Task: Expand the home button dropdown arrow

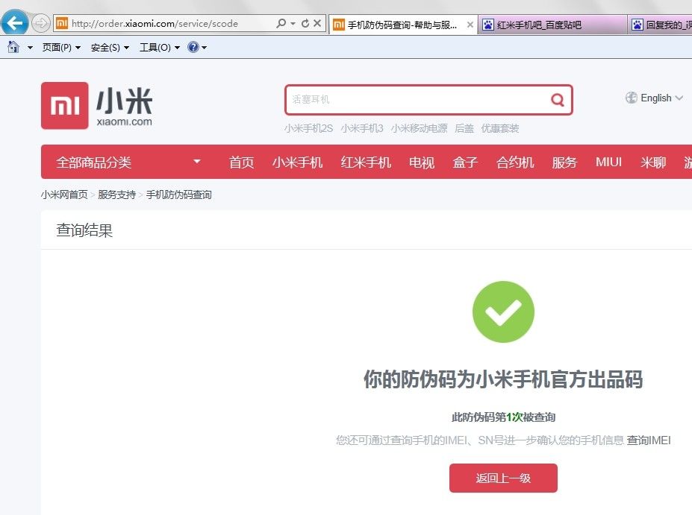Action: [30, 48]
